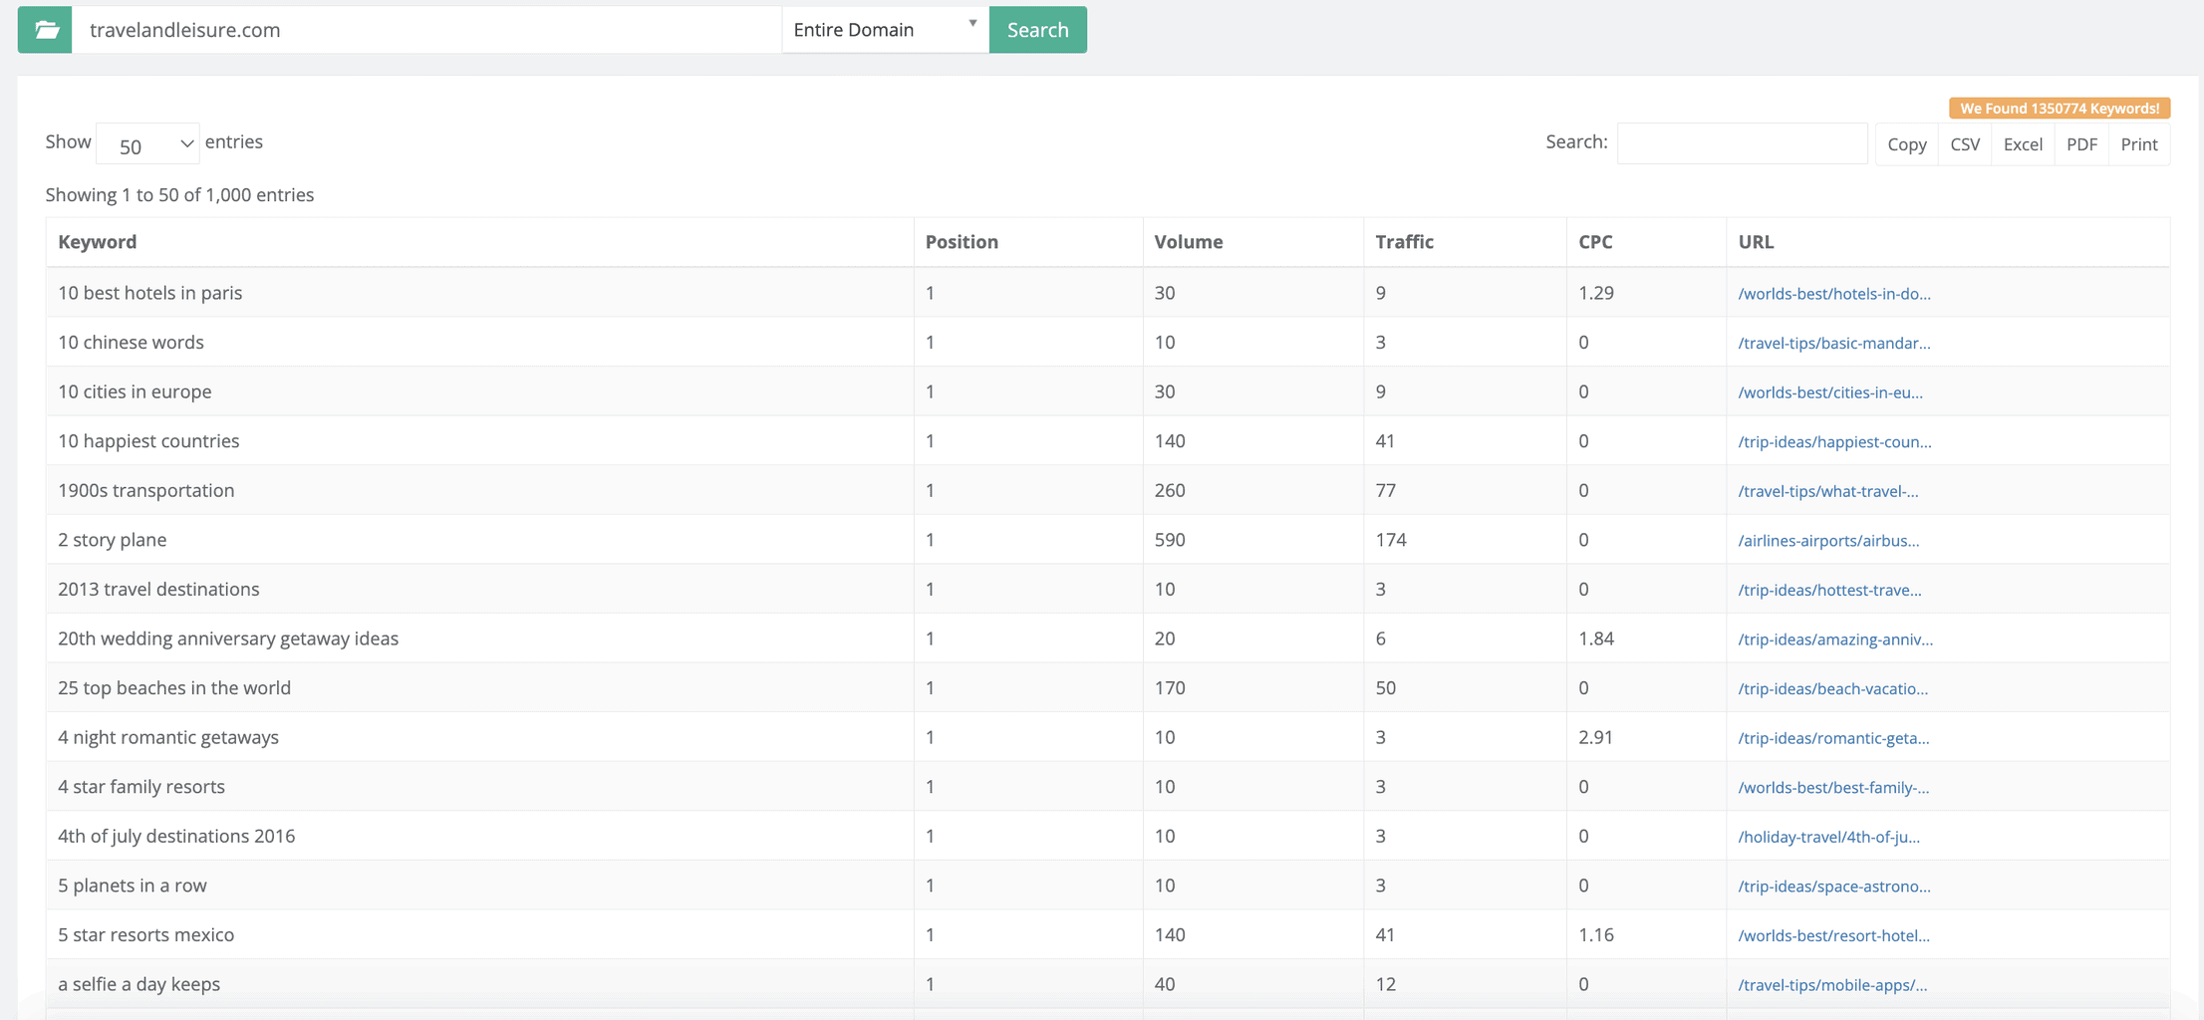Click the CPC value 1.29

(1595, 293)
